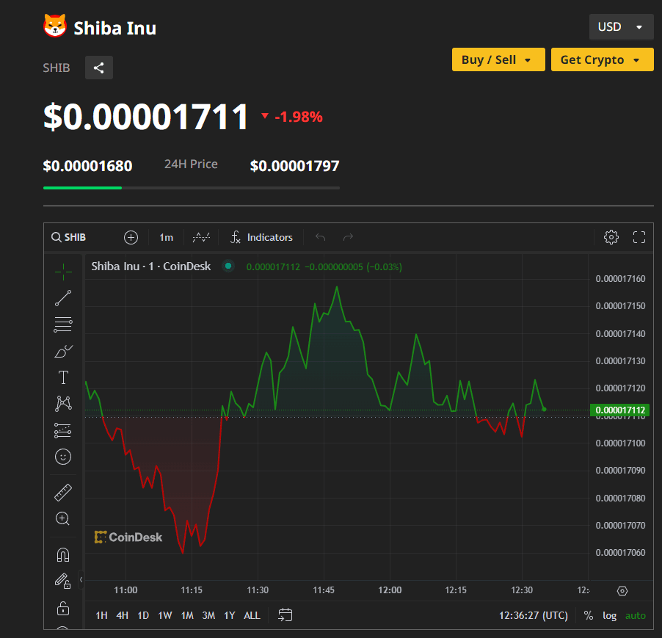
Task: Click the 24H price range progress bar
Action: tap(192, 188)
